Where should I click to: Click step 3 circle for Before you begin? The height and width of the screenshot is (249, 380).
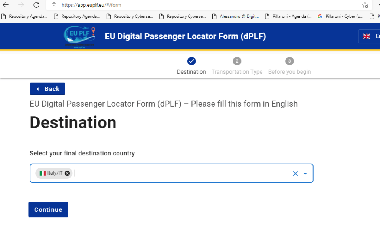[x=289, y=61]
